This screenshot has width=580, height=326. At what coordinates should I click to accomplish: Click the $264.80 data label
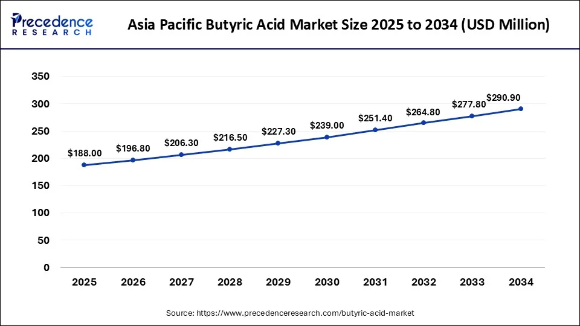pyautogui.click(x=424, y=112)
